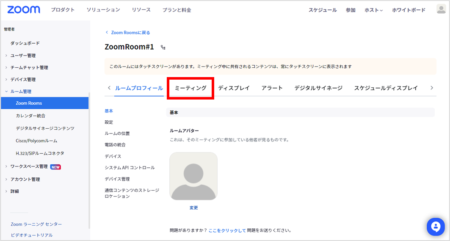Open the help chat bubble icon
This screenshot has height=241, width=450.
(435, 227)
